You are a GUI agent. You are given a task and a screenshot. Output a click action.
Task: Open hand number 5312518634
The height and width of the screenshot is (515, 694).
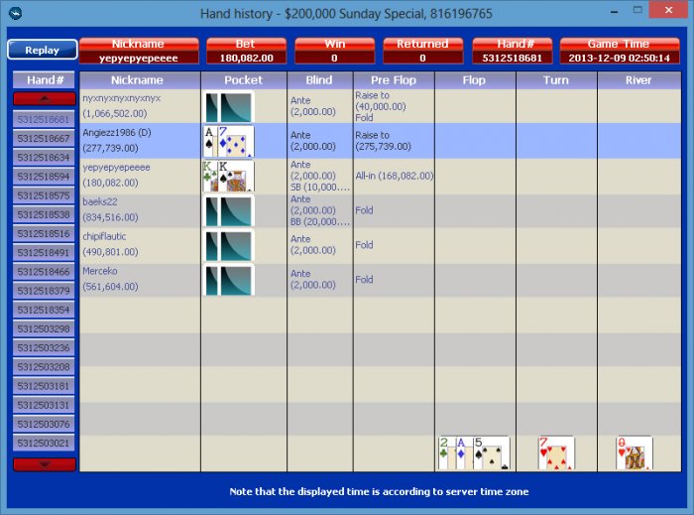point(44,157)
